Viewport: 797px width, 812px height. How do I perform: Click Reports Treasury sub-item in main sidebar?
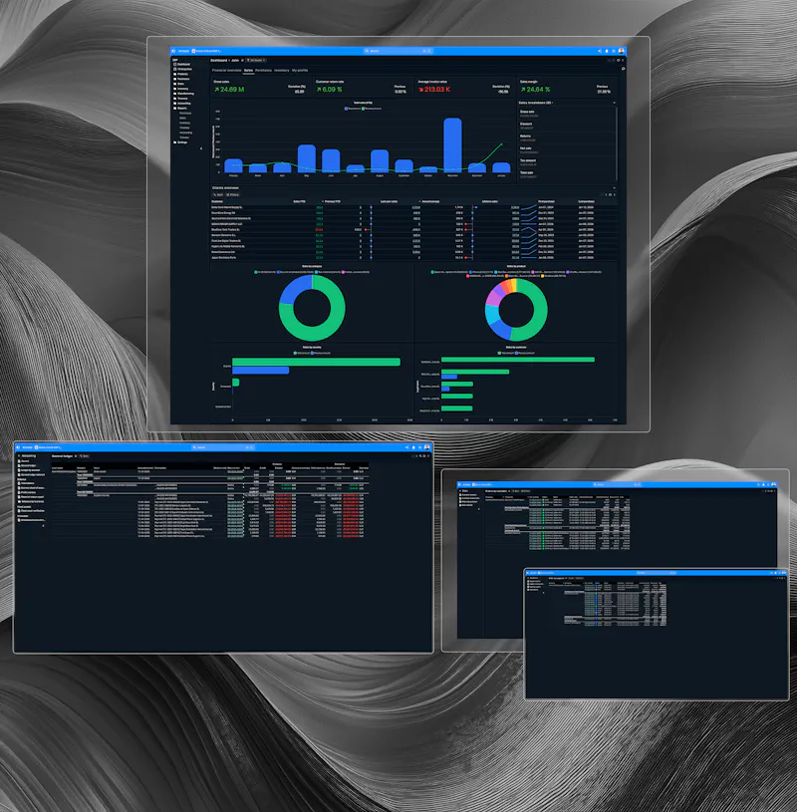[x=184, y=128]
